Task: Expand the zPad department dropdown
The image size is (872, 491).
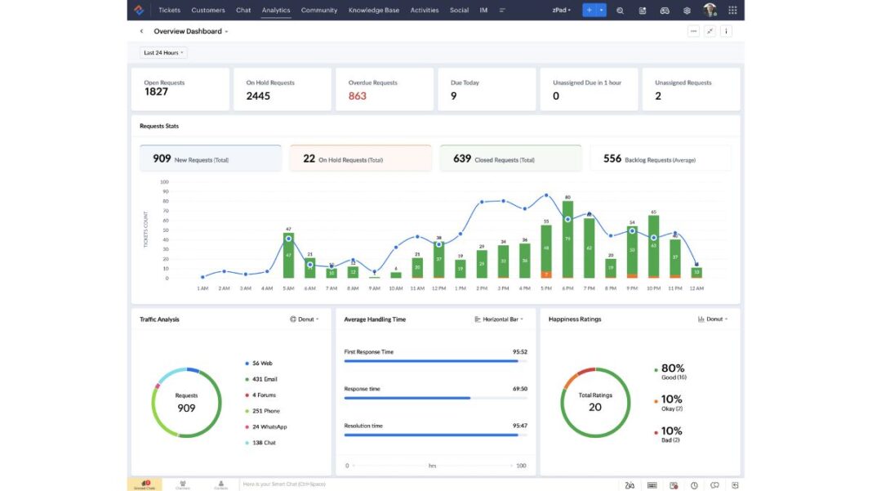Action: tap(562, 11)
